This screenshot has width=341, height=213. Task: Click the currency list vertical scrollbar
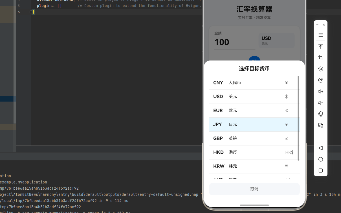(298, 118)
